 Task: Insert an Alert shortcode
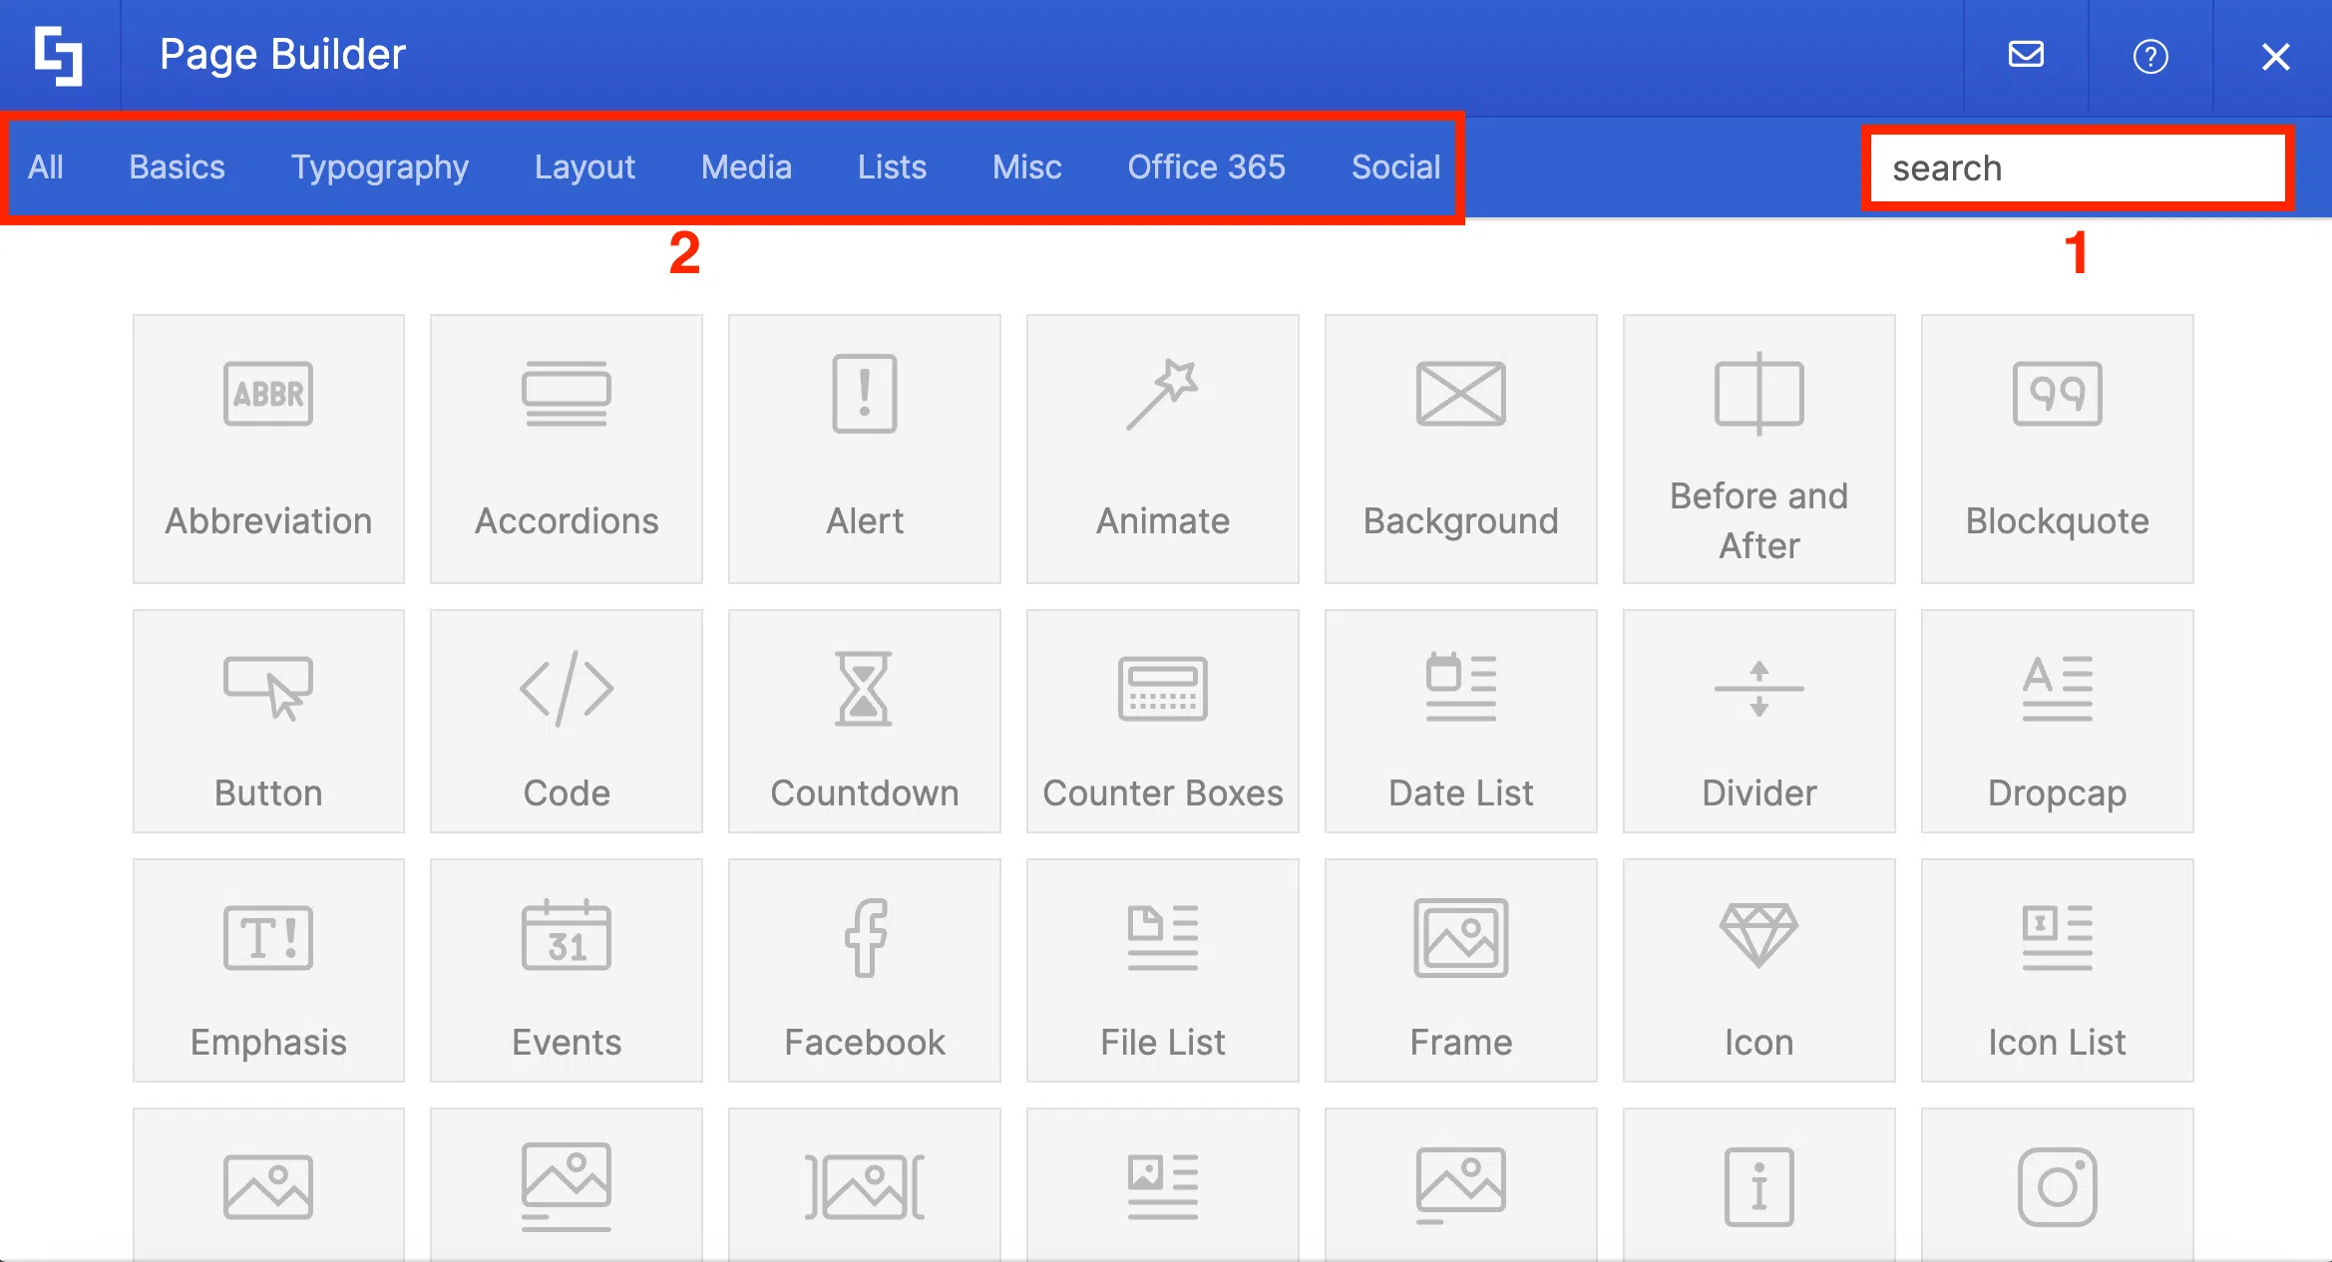point(865,449)
